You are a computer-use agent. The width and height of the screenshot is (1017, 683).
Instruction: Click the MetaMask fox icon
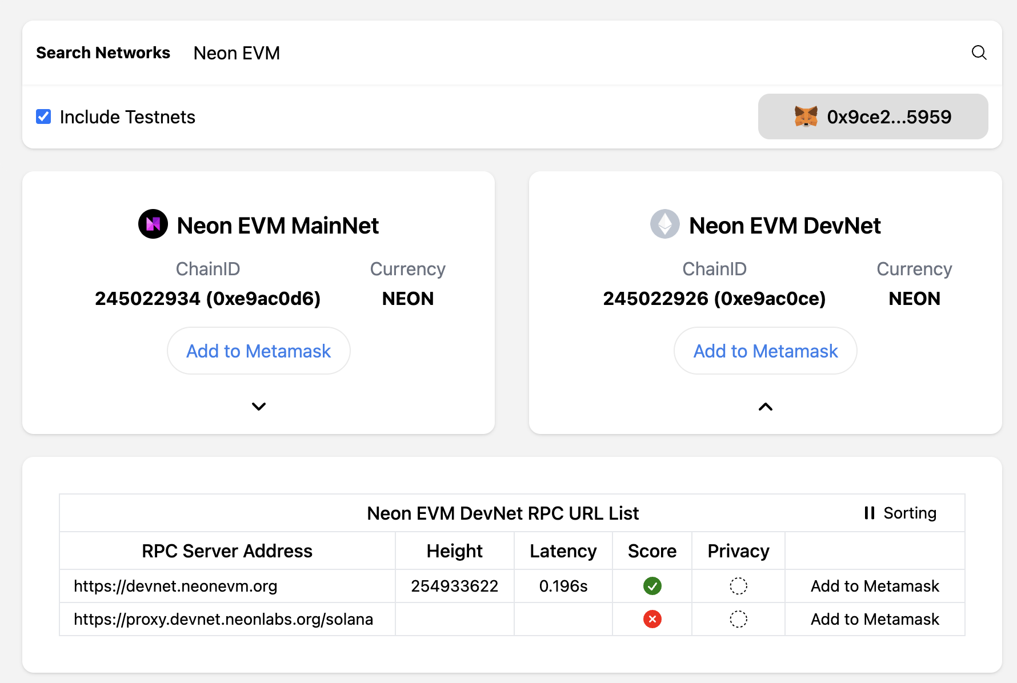[806, 116]
